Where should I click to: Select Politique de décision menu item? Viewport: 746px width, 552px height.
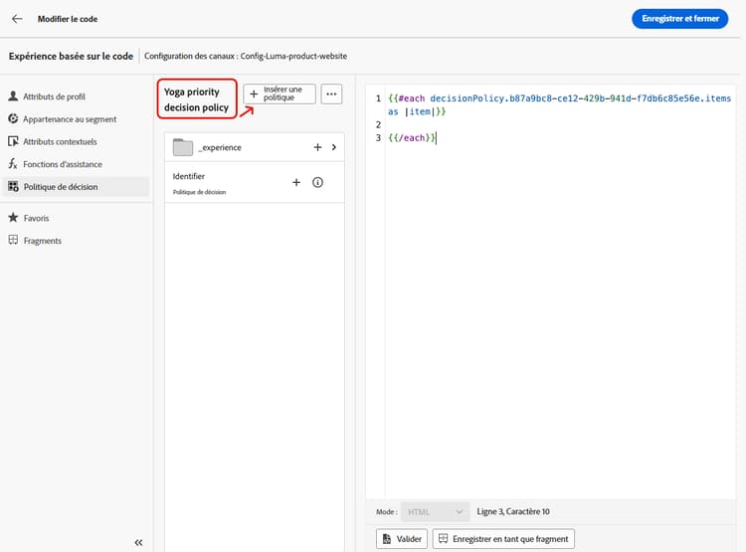tap(77, 187)
